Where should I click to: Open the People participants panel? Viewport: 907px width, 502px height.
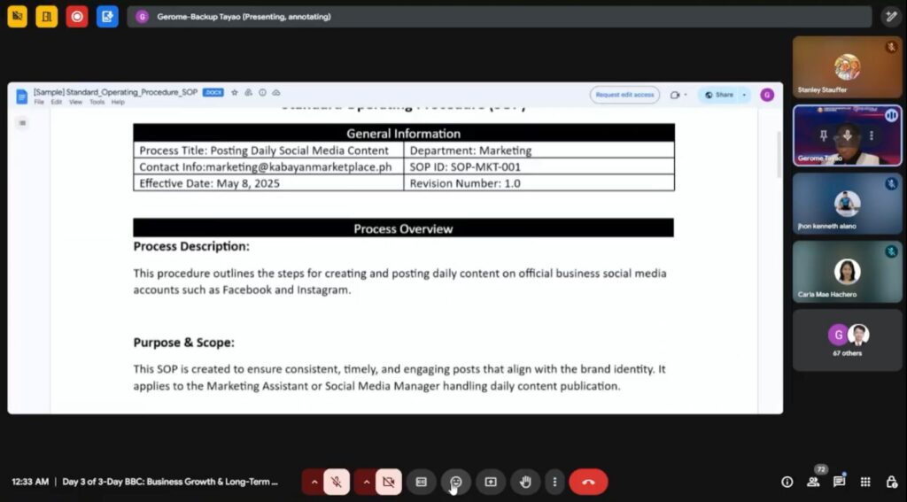click(813, 482)
